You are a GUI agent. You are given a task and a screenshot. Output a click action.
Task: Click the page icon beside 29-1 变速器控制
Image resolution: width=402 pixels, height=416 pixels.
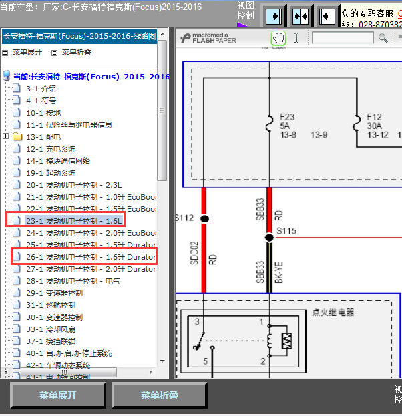(17, 293)
